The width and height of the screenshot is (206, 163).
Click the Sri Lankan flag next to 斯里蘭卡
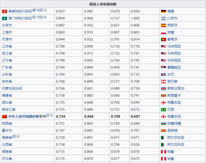(164, 95)
